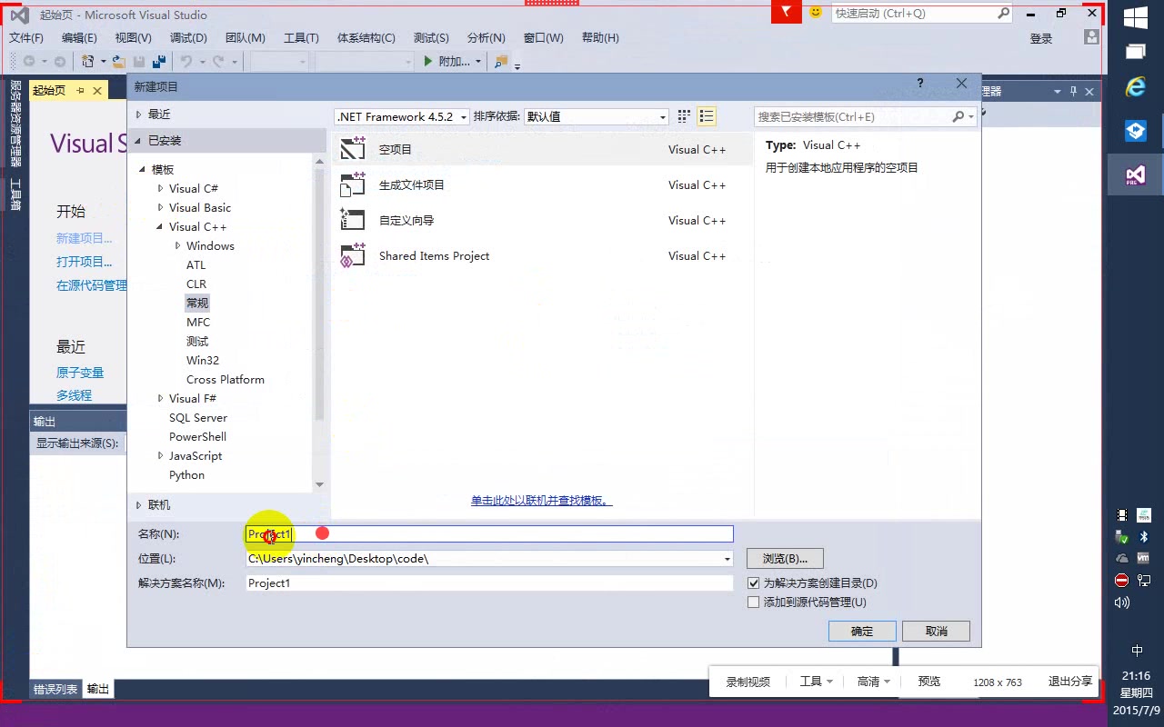Expand the Visual Basic node
This screenshot has width=1164, height=727.
point(160,207)
